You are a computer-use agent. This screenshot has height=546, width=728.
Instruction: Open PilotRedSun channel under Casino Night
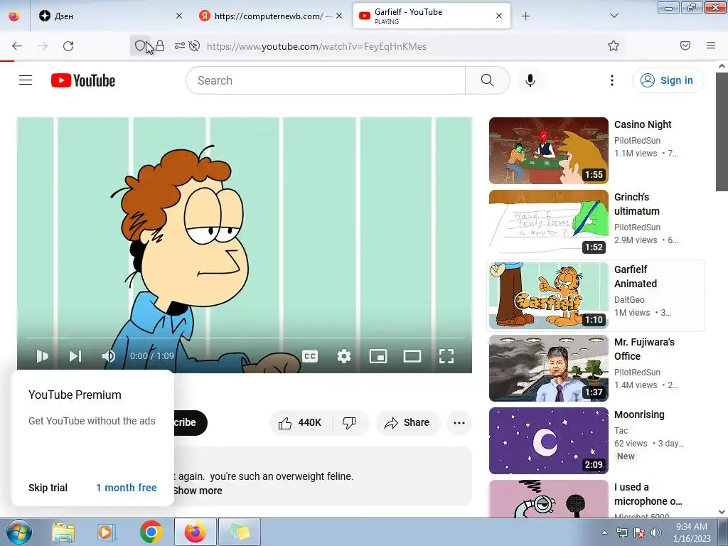[637, 140]
